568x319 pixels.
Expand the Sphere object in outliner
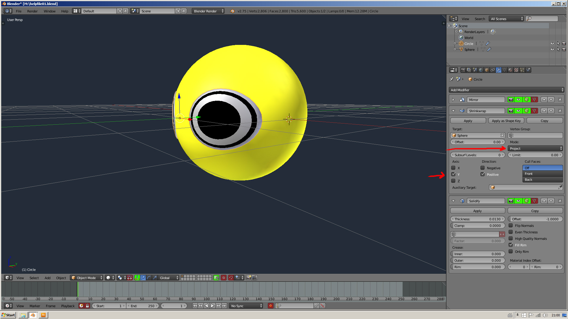[x=455, y=50]
